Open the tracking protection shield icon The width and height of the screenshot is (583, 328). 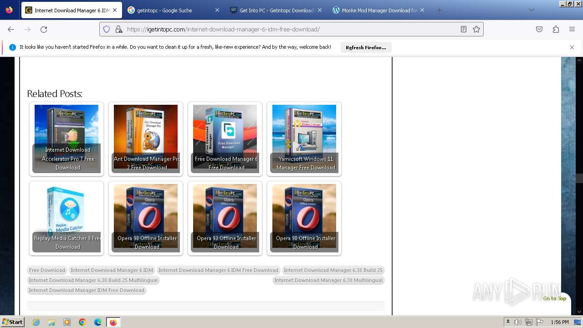pyautogui.click(x=107, y=29)
